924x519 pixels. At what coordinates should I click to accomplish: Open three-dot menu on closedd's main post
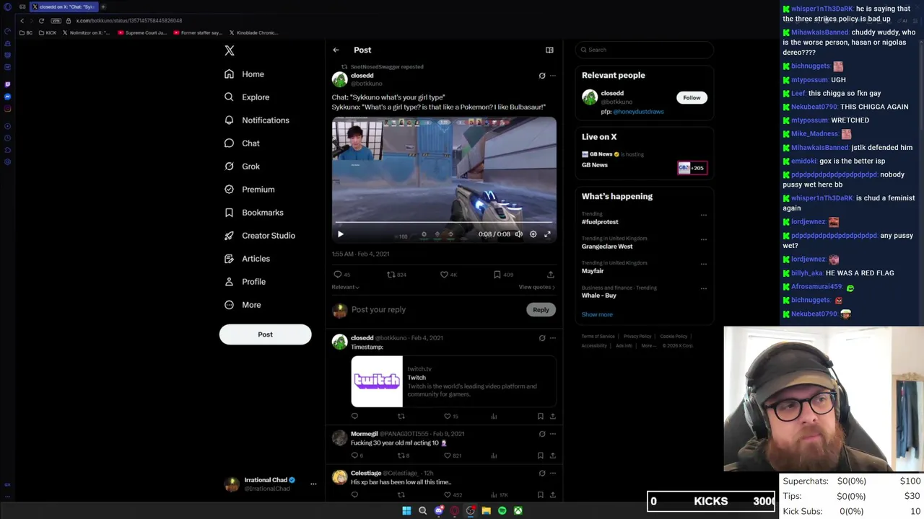(553, 75)
